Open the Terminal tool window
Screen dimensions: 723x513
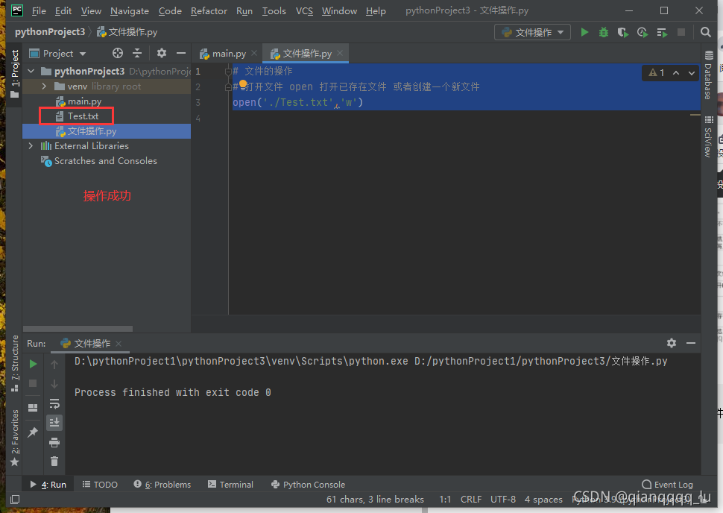(x=230, y=485)
